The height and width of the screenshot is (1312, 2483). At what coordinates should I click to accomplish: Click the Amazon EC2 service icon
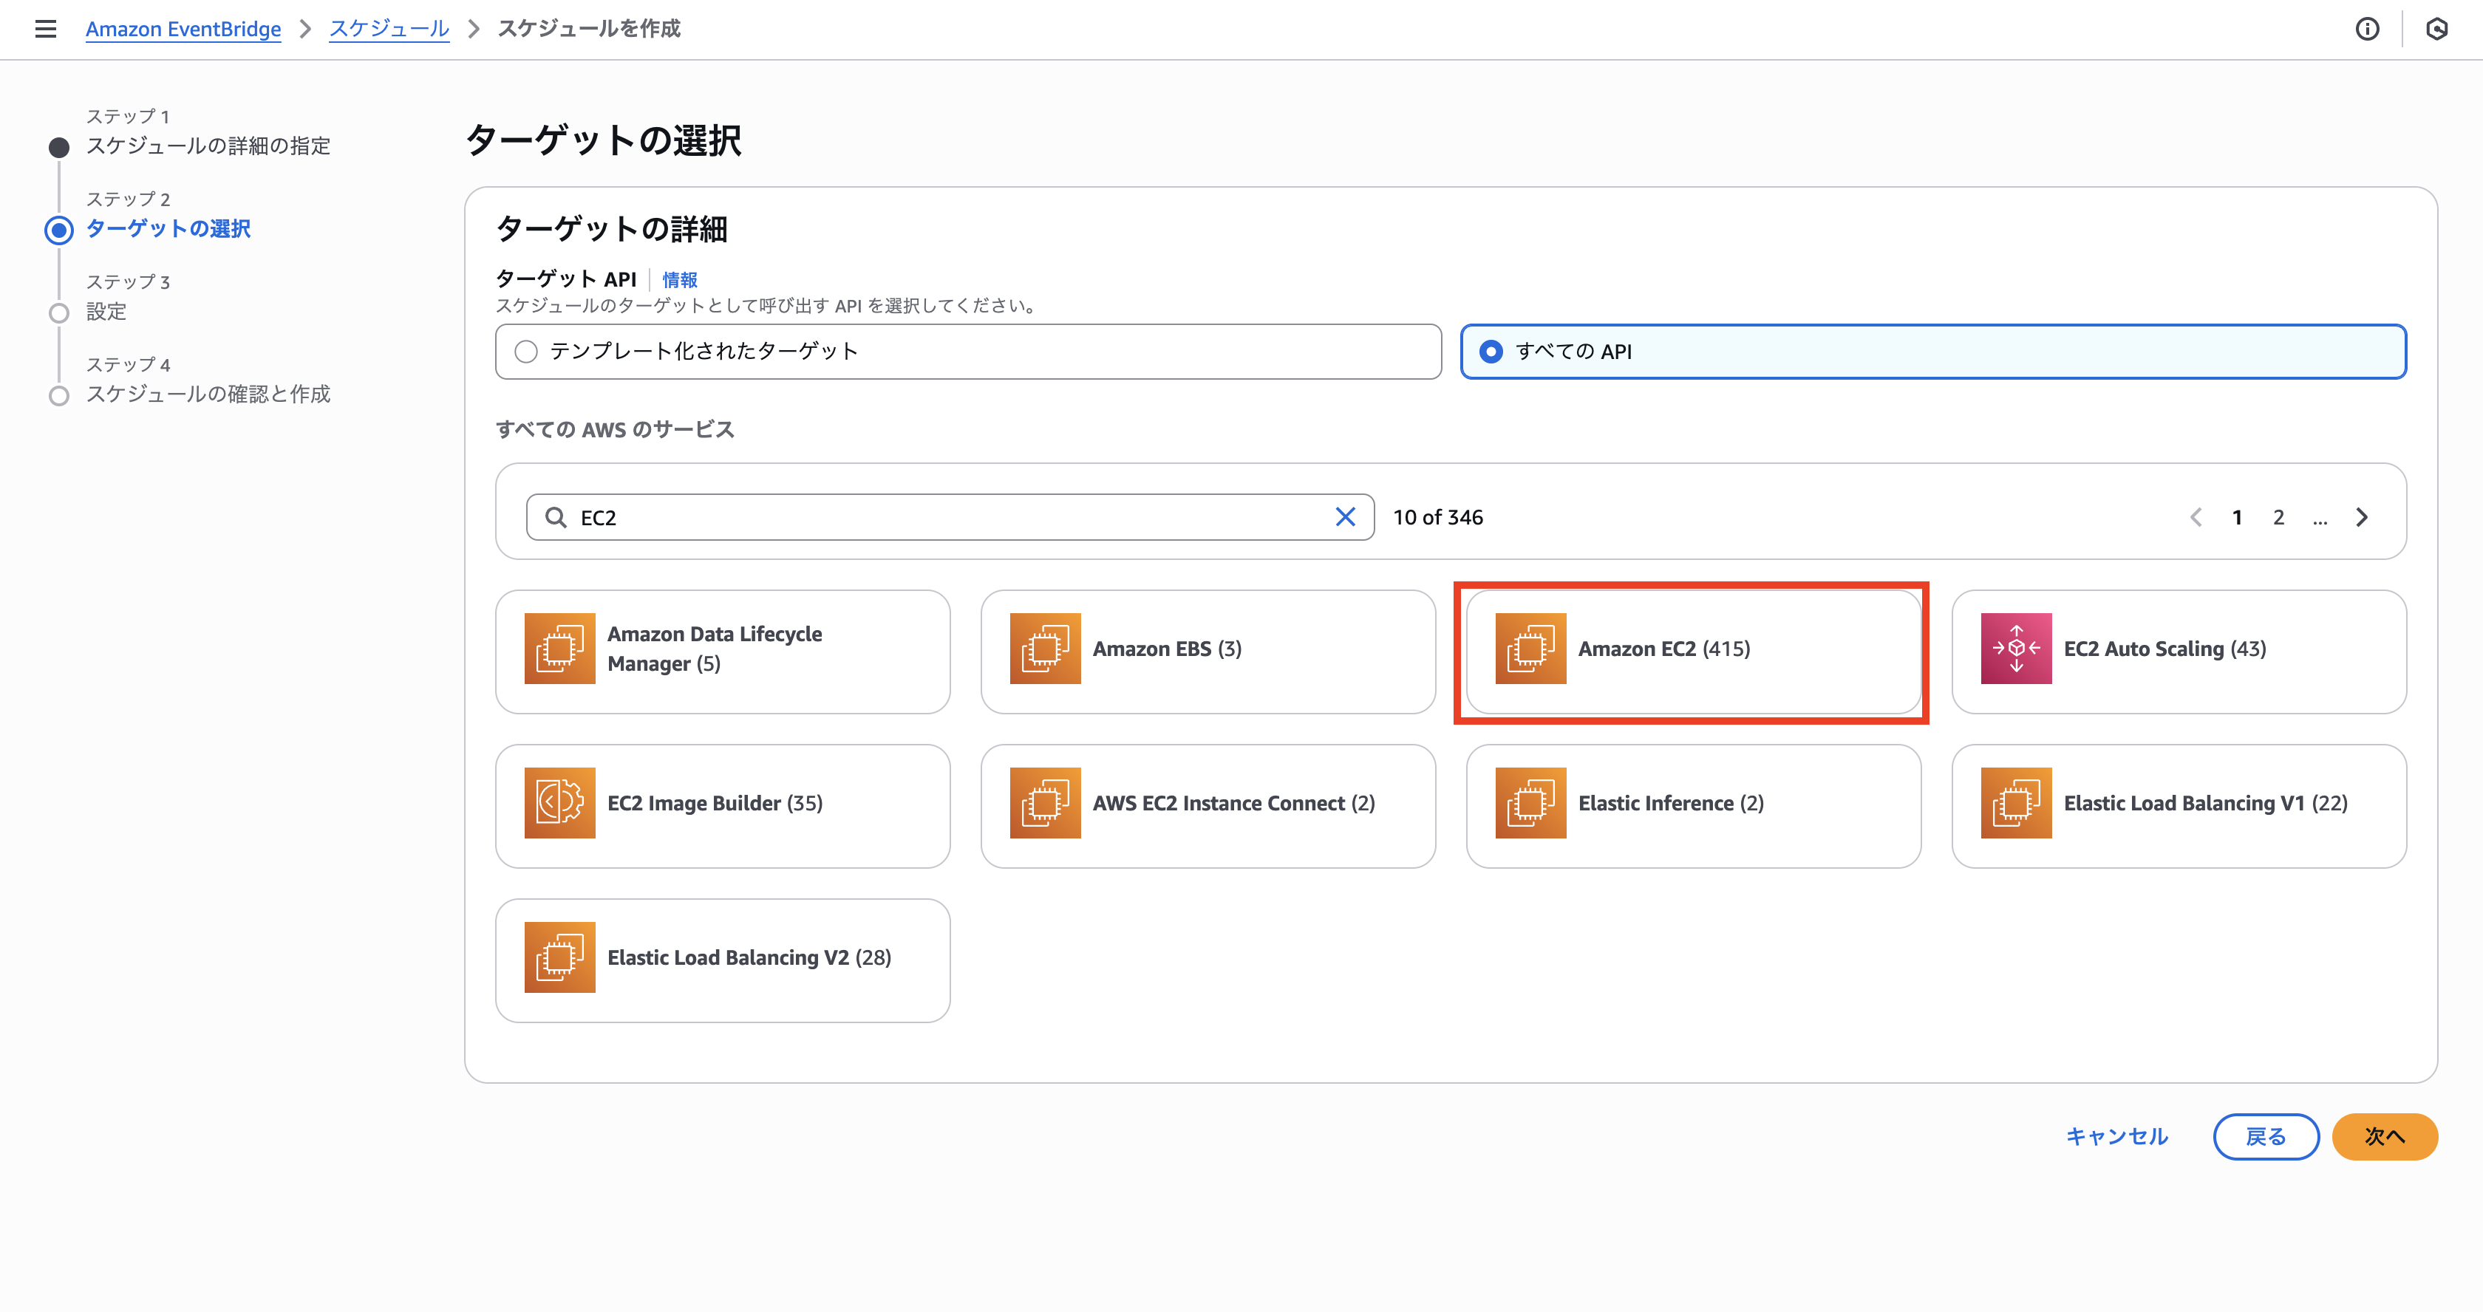(1530, 649)
